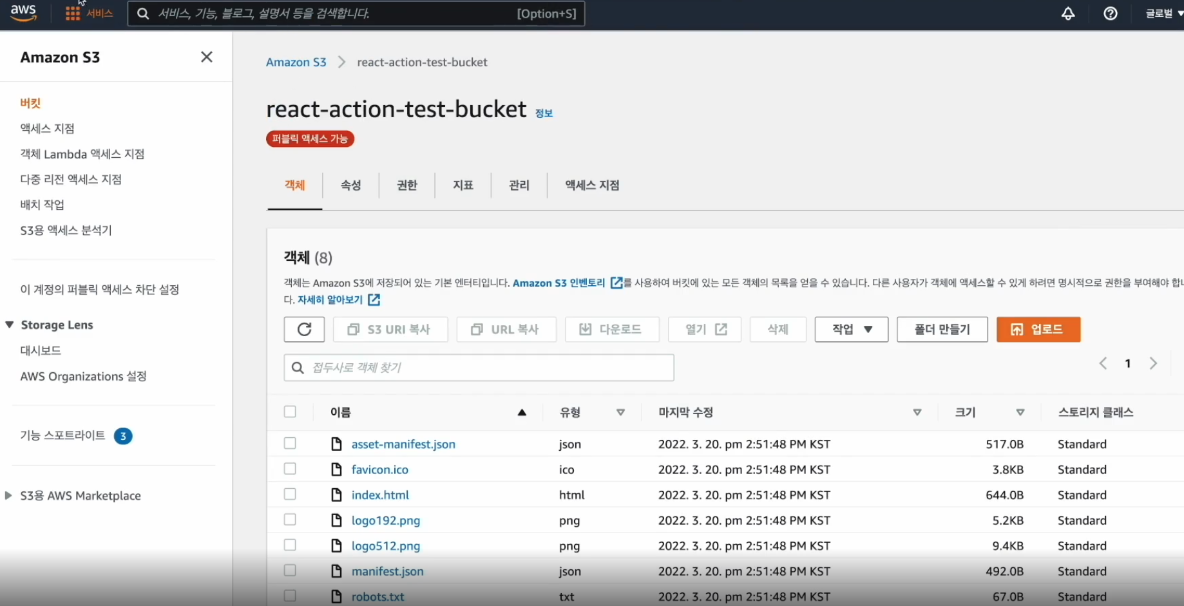Focus the 접두사로 객체 찾기 search field
This screenshot has height=606, width=1184.
coord(479,368)
